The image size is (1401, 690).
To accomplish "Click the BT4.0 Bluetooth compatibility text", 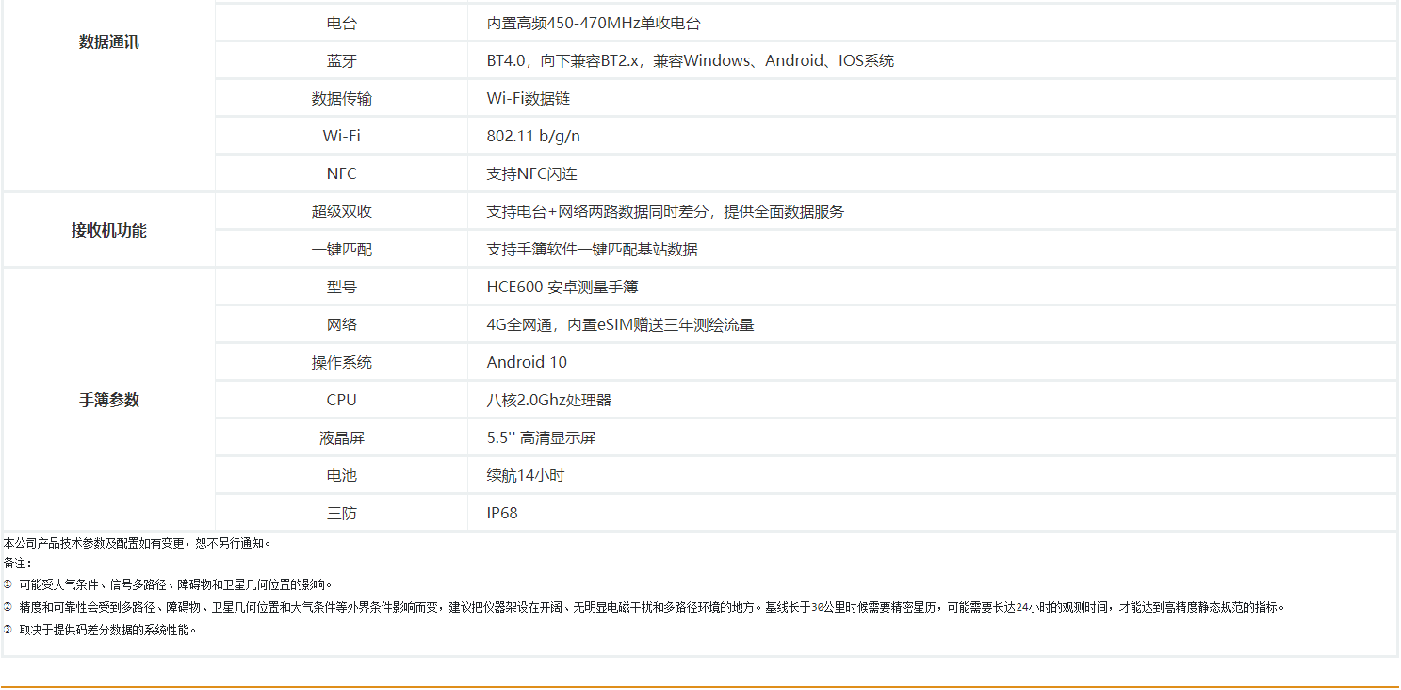I will tap(690, 61).
